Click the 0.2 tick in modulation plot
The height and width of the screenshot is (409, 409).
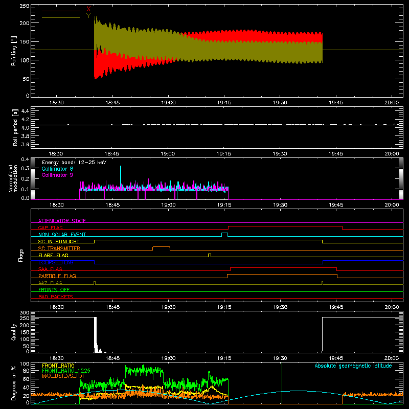click(25, 179)
